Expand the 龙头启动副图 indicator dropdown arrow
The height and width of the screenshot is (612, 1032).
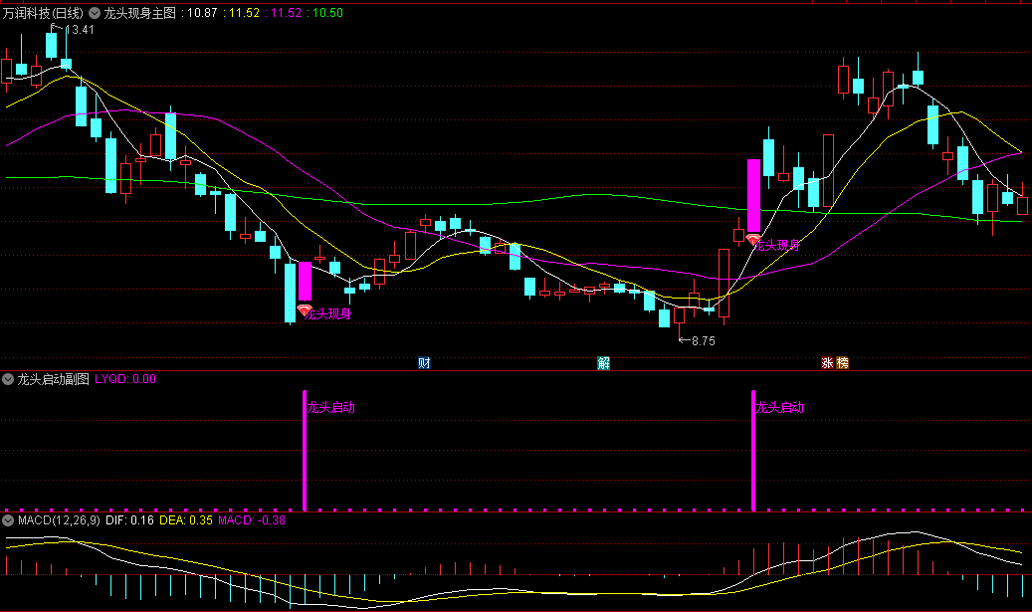8,379
